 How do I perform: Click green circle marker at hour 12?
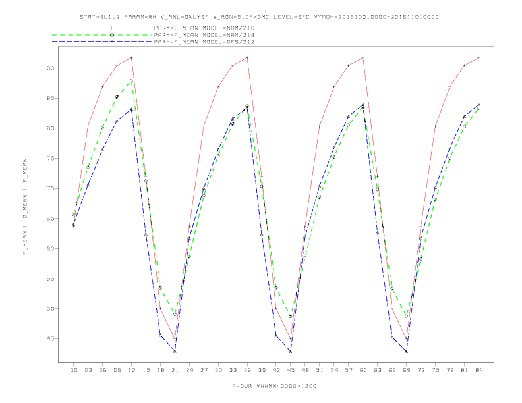132,81
